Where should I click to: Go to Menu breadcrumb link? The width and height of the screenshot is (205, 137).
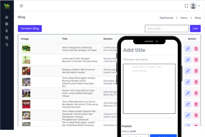point(184,18)
